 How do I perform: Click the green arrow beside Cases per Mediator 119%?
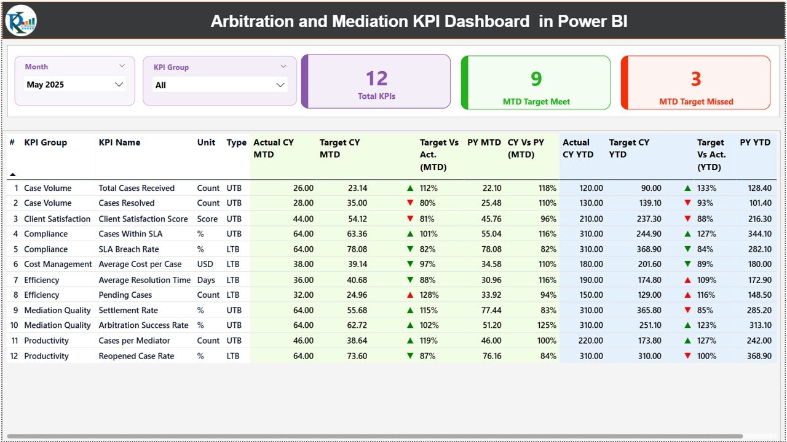pyautogui.click(x=410, y=341)
